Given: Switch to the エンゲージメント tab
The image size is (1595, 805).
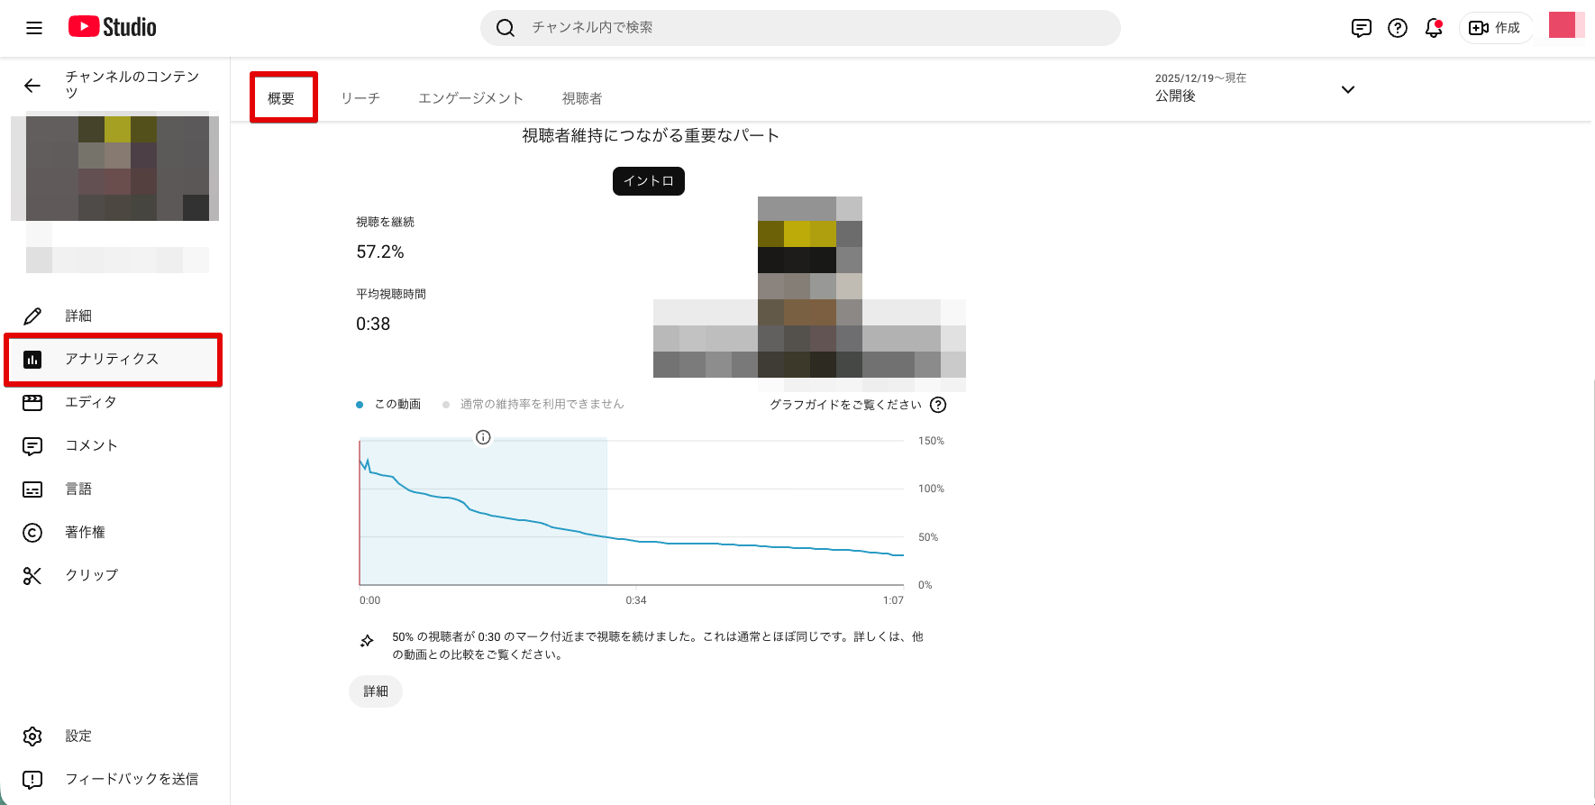Looking at the screenshot, I should pyautogui.click(x=470, y=98).
